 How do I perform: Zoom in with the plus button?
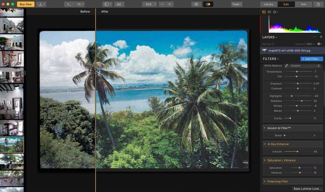170,4
